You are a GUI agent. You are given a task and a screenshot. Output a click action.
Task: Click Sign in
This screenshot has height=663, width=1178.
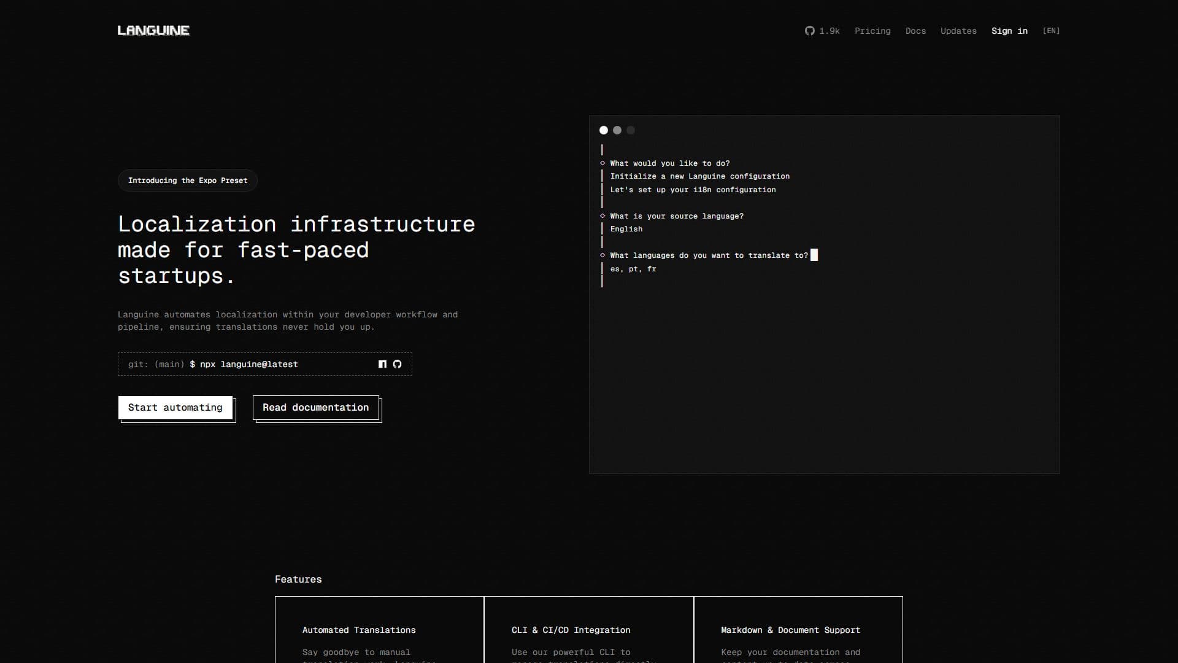[1009, 31]
